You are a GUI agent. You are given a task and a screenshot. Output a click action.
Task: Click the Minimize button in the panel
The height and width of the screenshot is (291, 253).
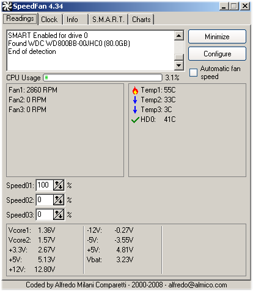coord(217,37)
